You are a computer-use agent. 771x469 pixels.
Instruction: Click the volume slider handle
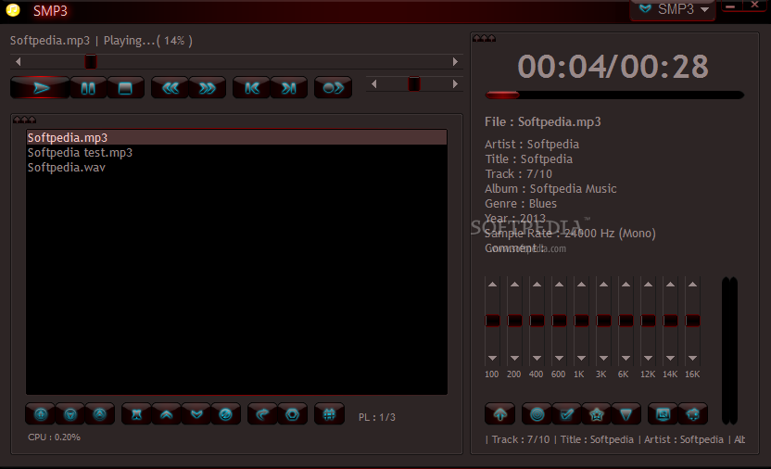tap(414, 84)
